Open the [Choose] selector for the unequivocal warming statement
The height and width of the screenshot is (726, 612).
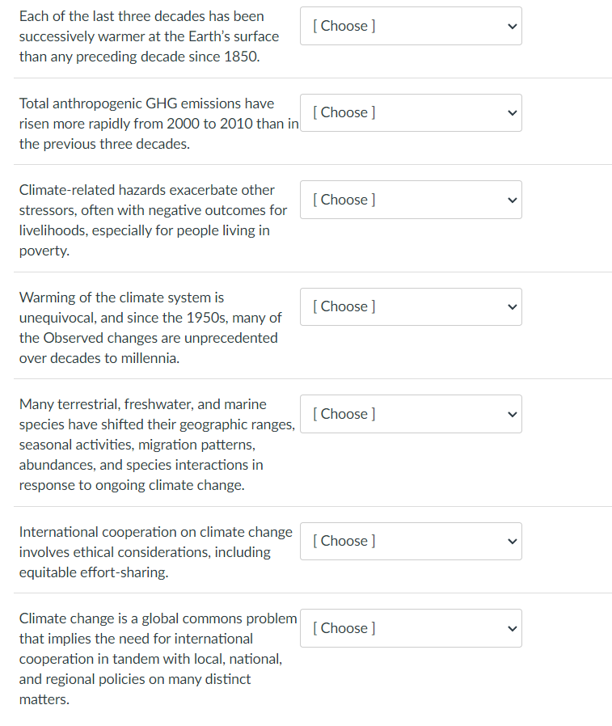click(x=411, y=306)
